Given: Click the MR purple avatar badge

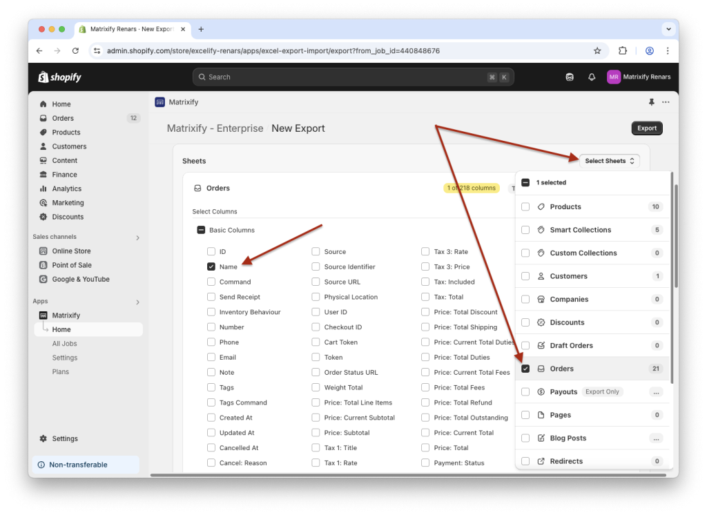Looking at the screenshot, I should tap(614, 77).
